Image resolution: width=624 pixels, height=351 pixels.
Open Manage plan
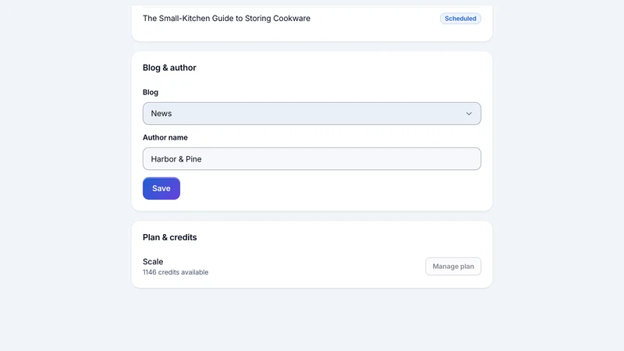point(453,266)
